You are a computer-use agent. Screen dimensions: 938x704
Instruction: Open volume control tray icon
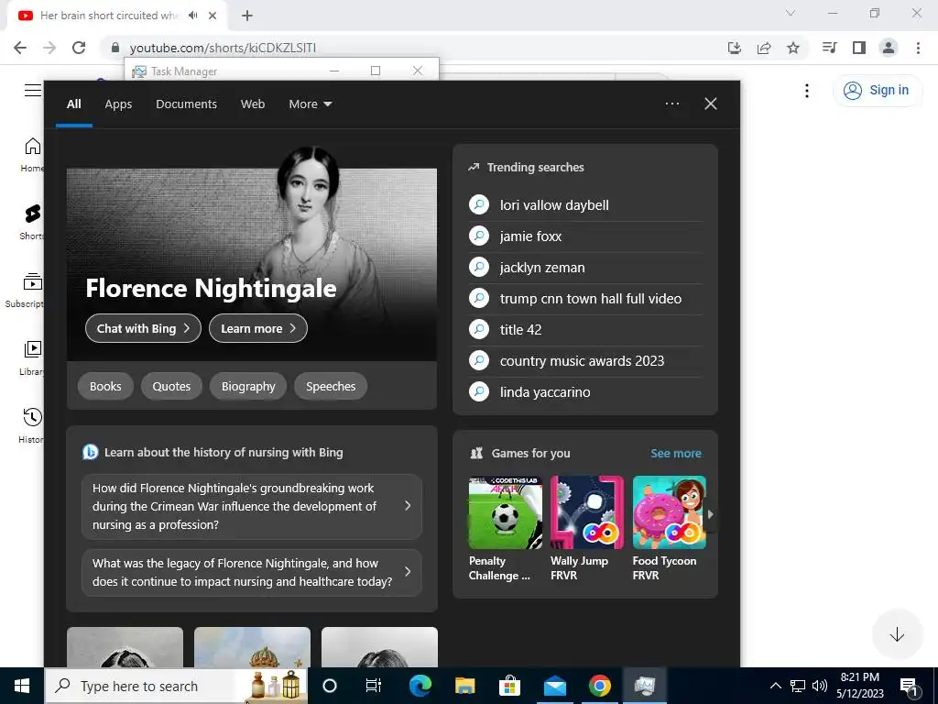coord(820,686)
